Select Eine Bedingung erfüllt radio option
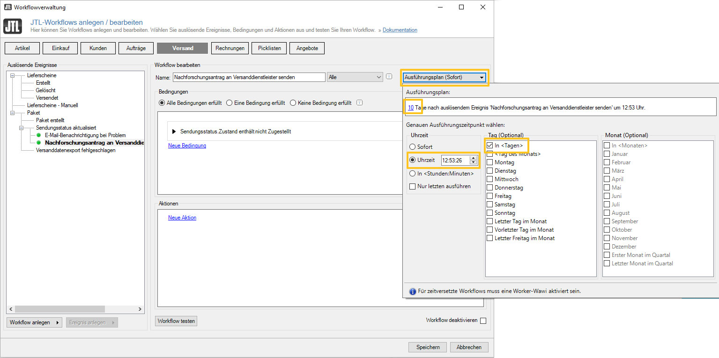This screenshot has width=719, height=358. coord(230,103)
